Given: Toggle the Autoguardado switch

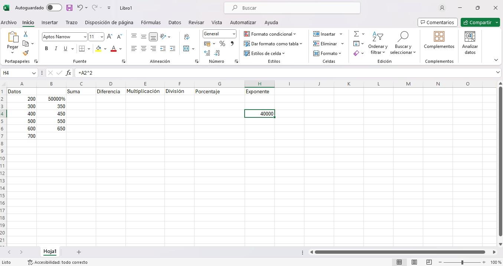Looking at the screenshot, I should (x=54, y=8).
